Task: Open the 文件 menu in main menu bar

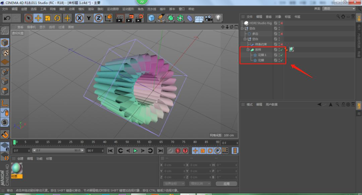Action: click(5, 9)
